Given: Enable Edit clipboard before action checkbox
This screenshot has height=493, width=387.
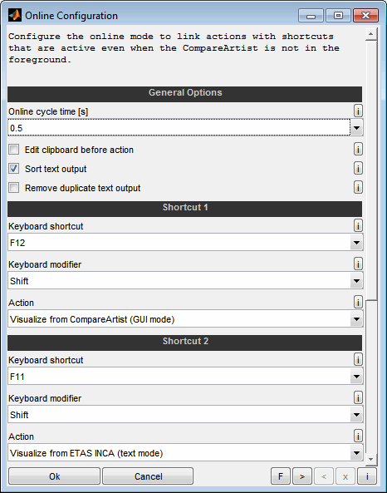Looking at the screenshot, I should tap(14, 150).
